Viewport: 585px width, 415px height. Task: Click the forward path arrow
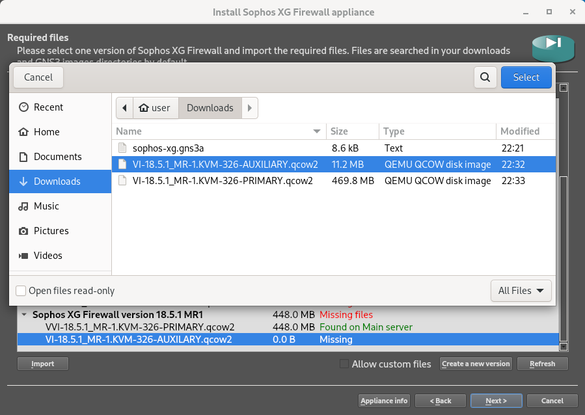click(250, 108)
